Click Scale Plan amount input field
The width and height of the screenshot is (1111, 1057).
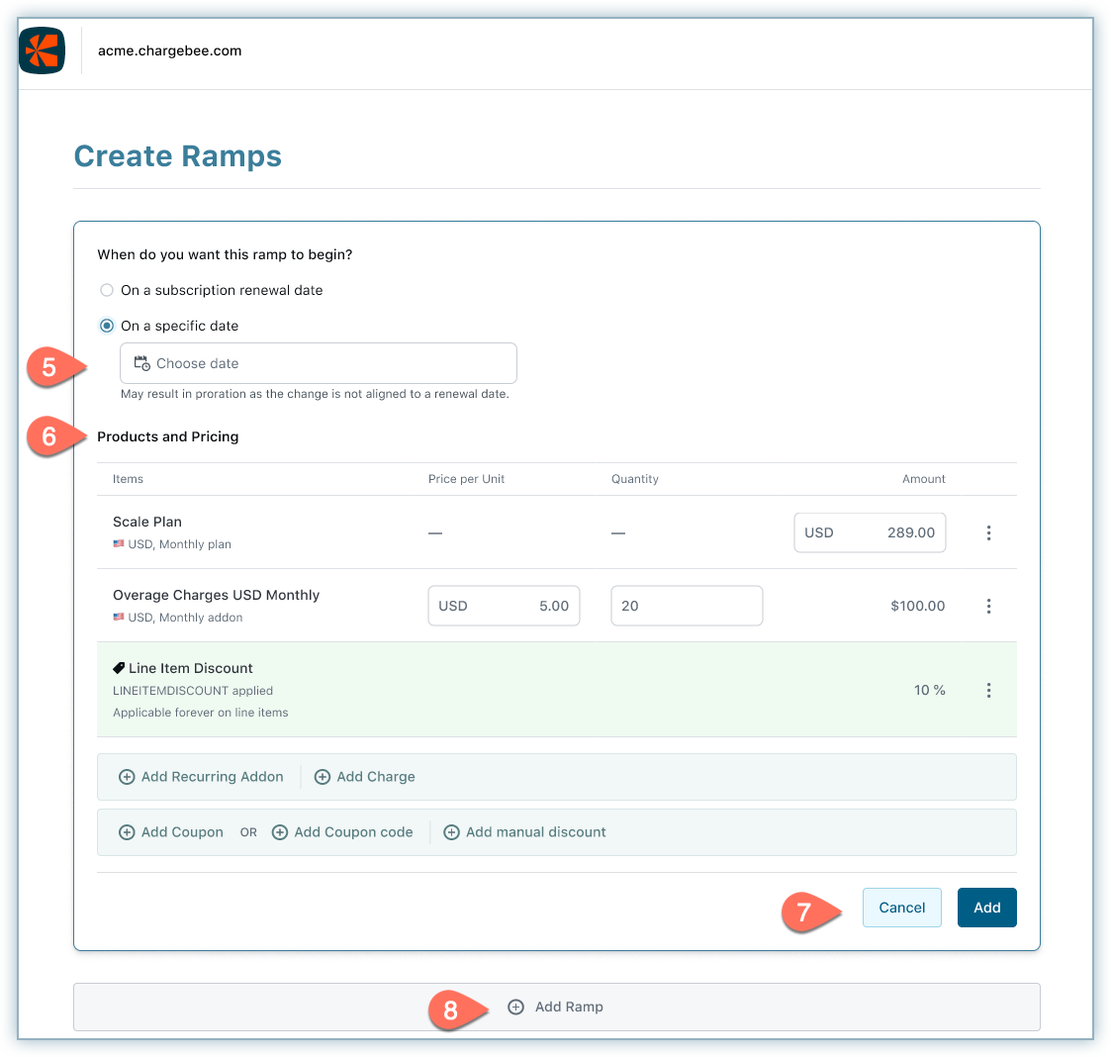(870, 532)
